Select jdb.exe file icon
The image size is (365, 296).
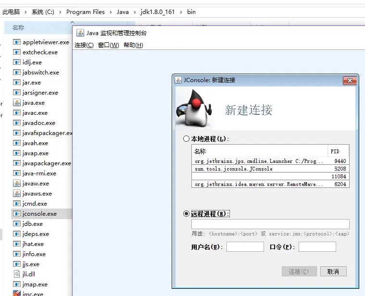[x=17, y=224]
